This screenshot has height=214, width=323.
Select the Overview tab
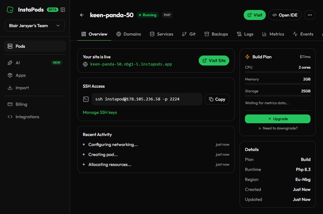94,34
